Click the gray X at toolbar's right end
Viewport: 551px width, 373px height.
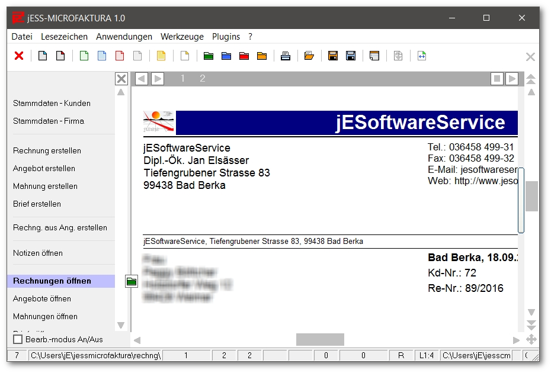530,57
